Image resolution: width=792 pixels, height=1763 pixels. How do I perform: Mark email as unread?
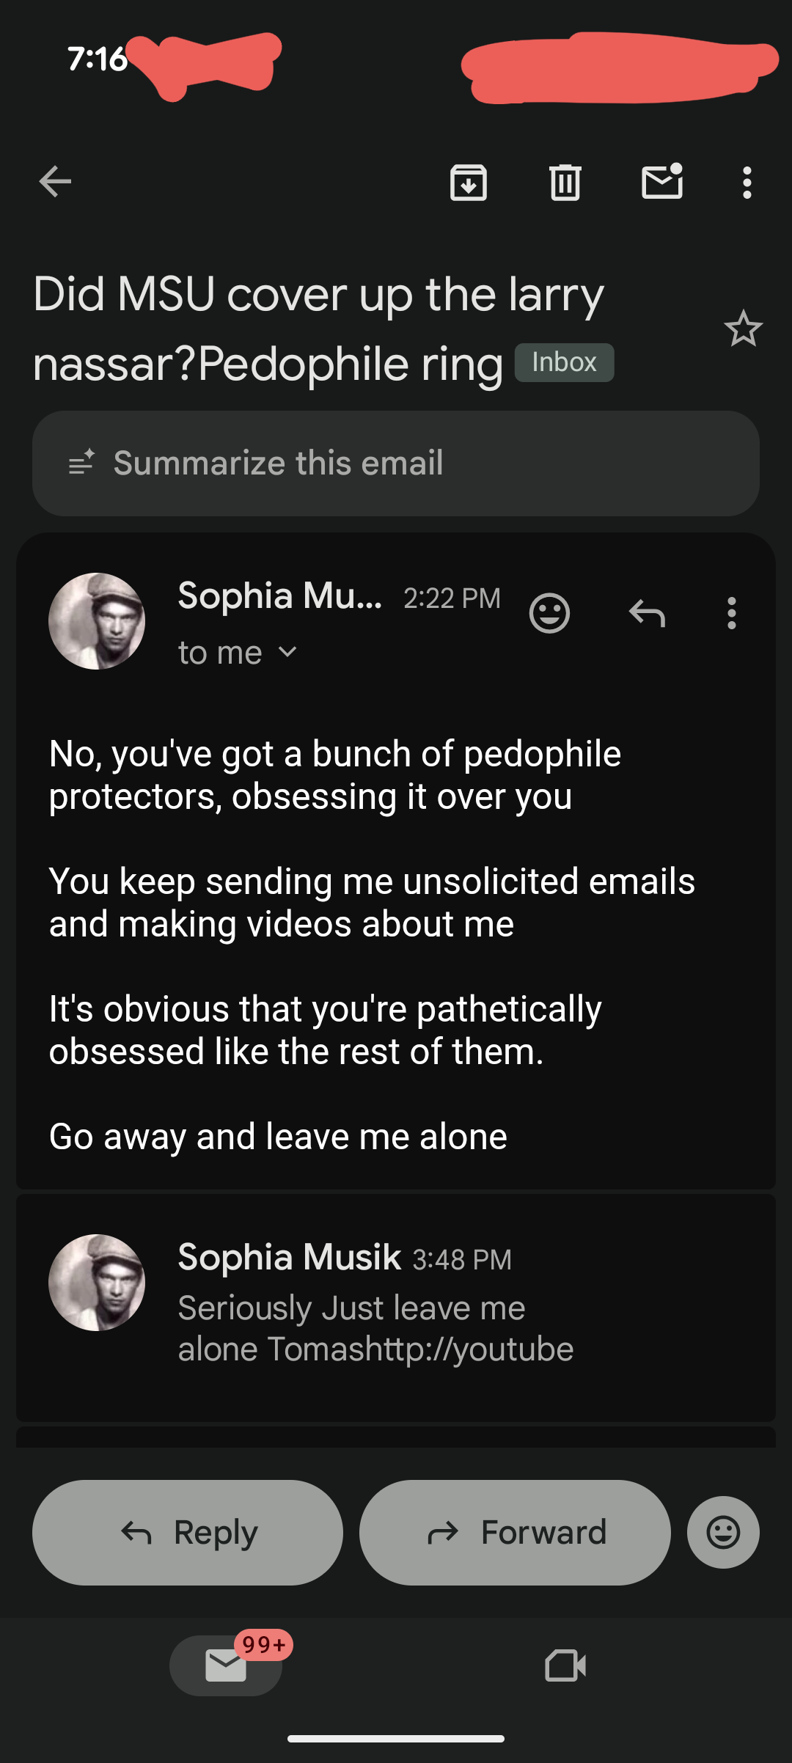[x=662, y=182]
